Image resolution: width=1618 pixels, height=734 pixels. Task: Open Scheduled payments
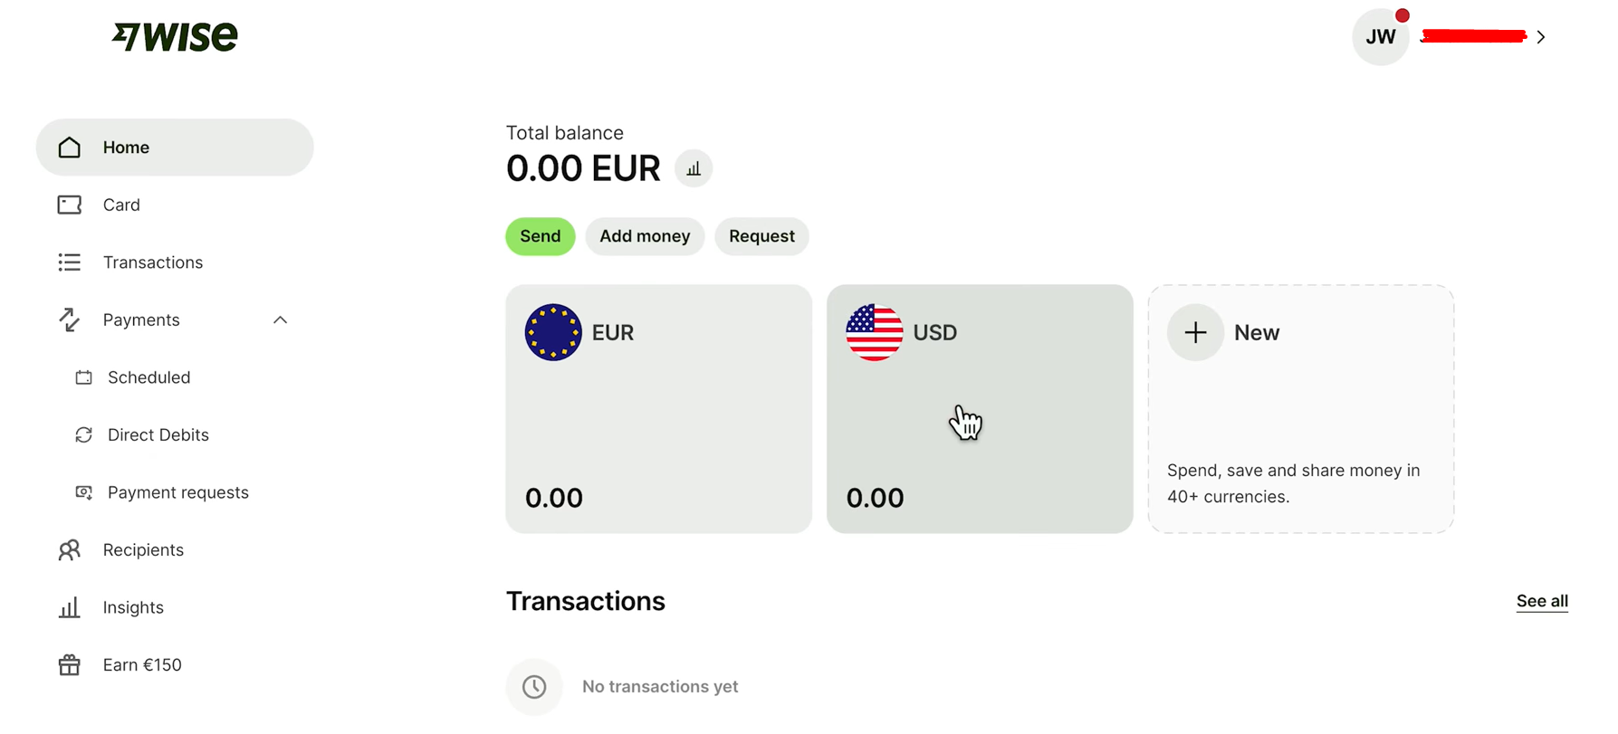[x=148, y=377]
